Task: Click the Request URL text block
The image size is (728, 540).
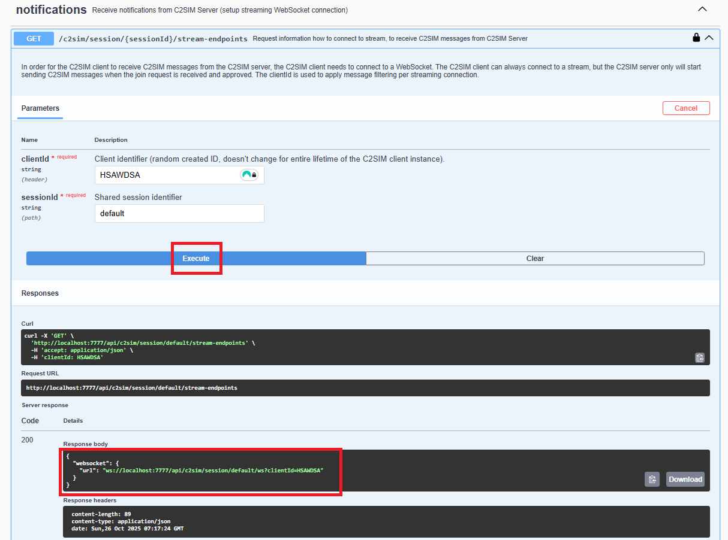Action: coord(132,388)
